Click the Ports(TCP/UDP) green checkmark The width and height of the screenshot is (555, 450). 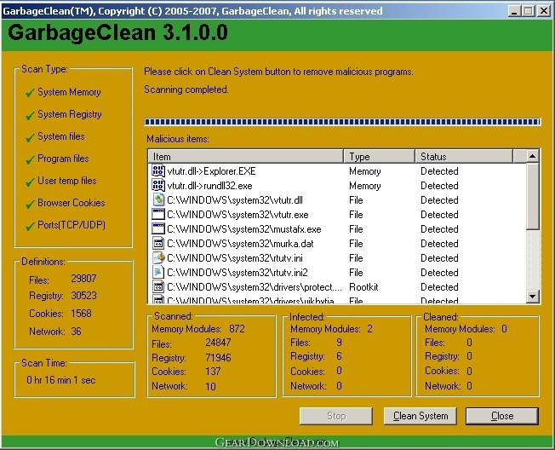click(30, 226)
